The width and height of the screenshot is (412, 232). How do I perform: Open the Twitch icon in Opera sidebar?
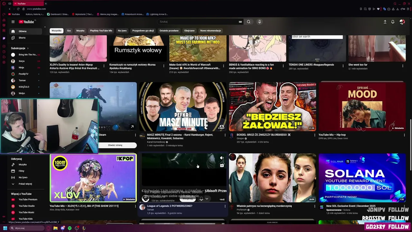point(4,38)
